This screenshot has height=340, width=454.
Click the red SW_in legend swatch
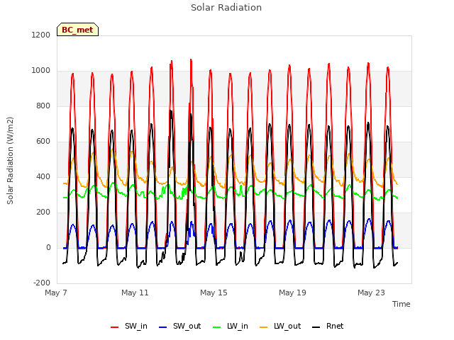(x=115, y=327)
